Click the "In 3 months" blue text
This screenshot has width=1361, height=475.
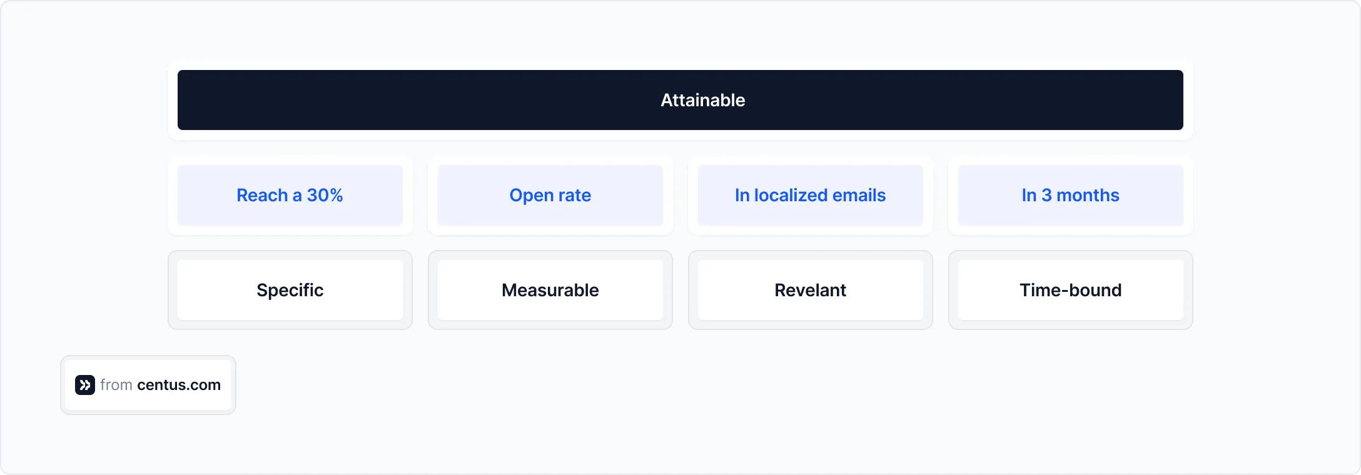pyautogui.click(x=1070, y=195)
